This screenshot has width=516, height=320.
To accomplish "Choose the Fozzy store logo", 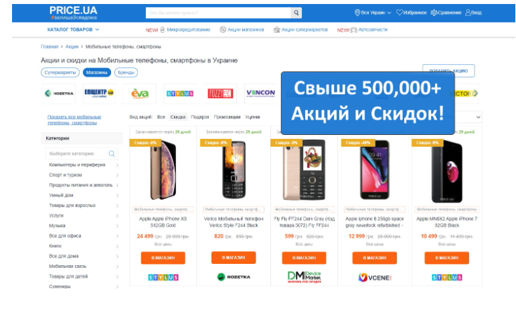I will pyautogui.click(x=220, y=94).
